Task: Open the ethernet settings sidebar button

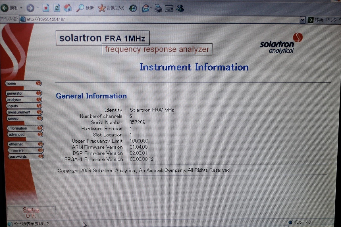Action: click(26, 144)
